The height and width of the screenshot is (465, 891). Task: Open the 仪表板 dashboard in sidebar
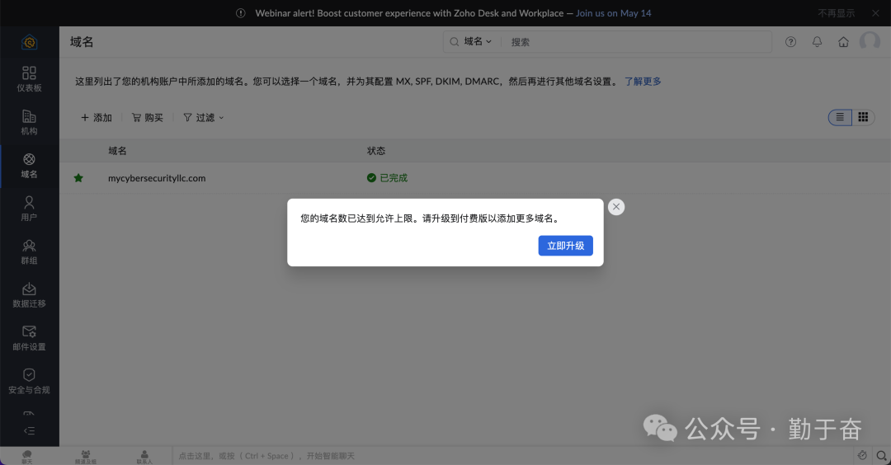(x=29, y=78)
